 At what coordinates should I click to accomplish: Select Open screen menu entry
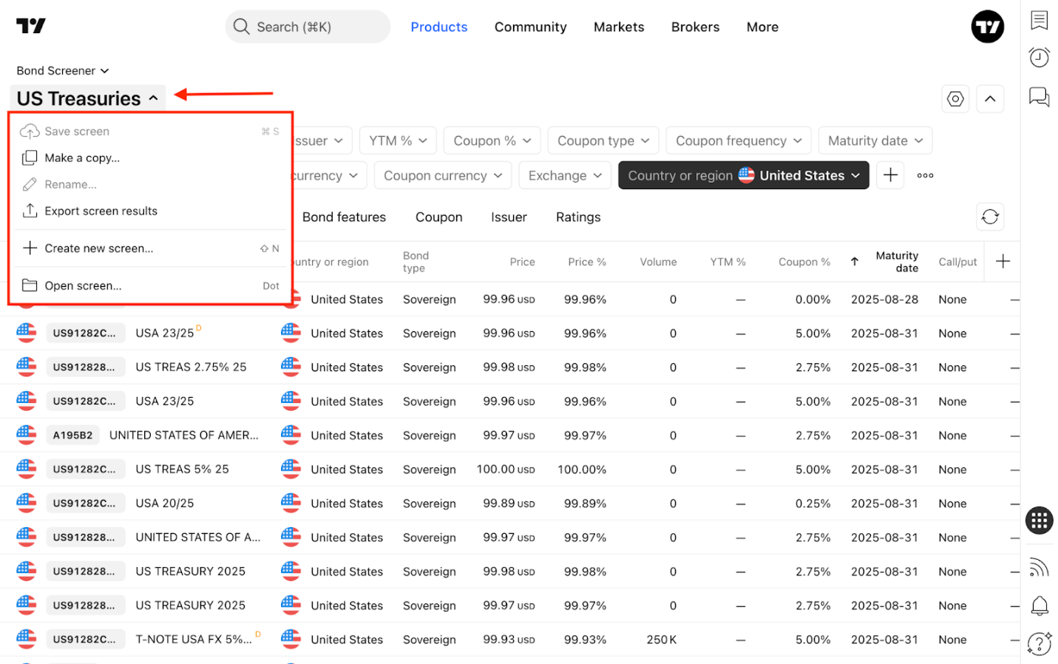151,285
